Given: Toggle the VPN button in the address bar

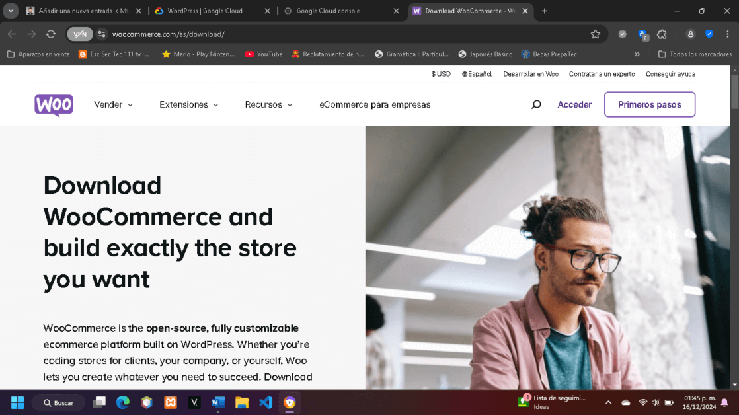Looking at the screenshot, I should click(x=80, y=34).
